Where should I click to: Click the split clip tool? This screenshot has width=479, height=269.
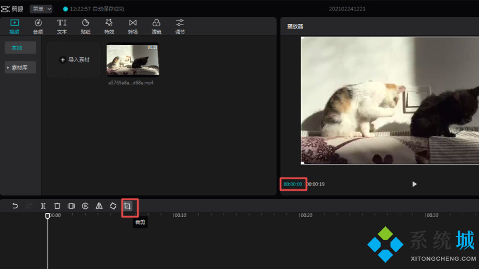(x=43, y=206)
